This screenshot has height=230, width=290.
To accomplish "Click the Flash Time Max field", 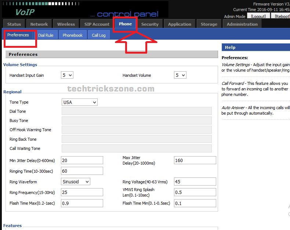I will pos(82,203).
